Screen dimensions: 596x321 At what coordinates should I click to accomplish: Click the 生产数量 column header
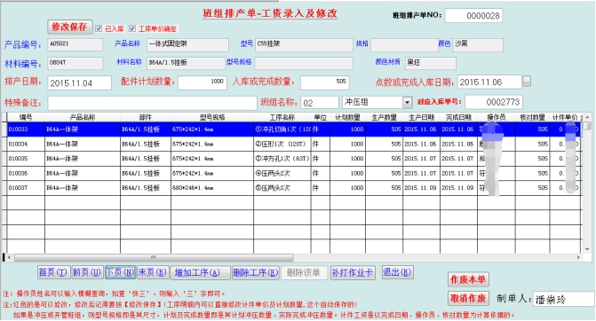click(x=384, y=117)
